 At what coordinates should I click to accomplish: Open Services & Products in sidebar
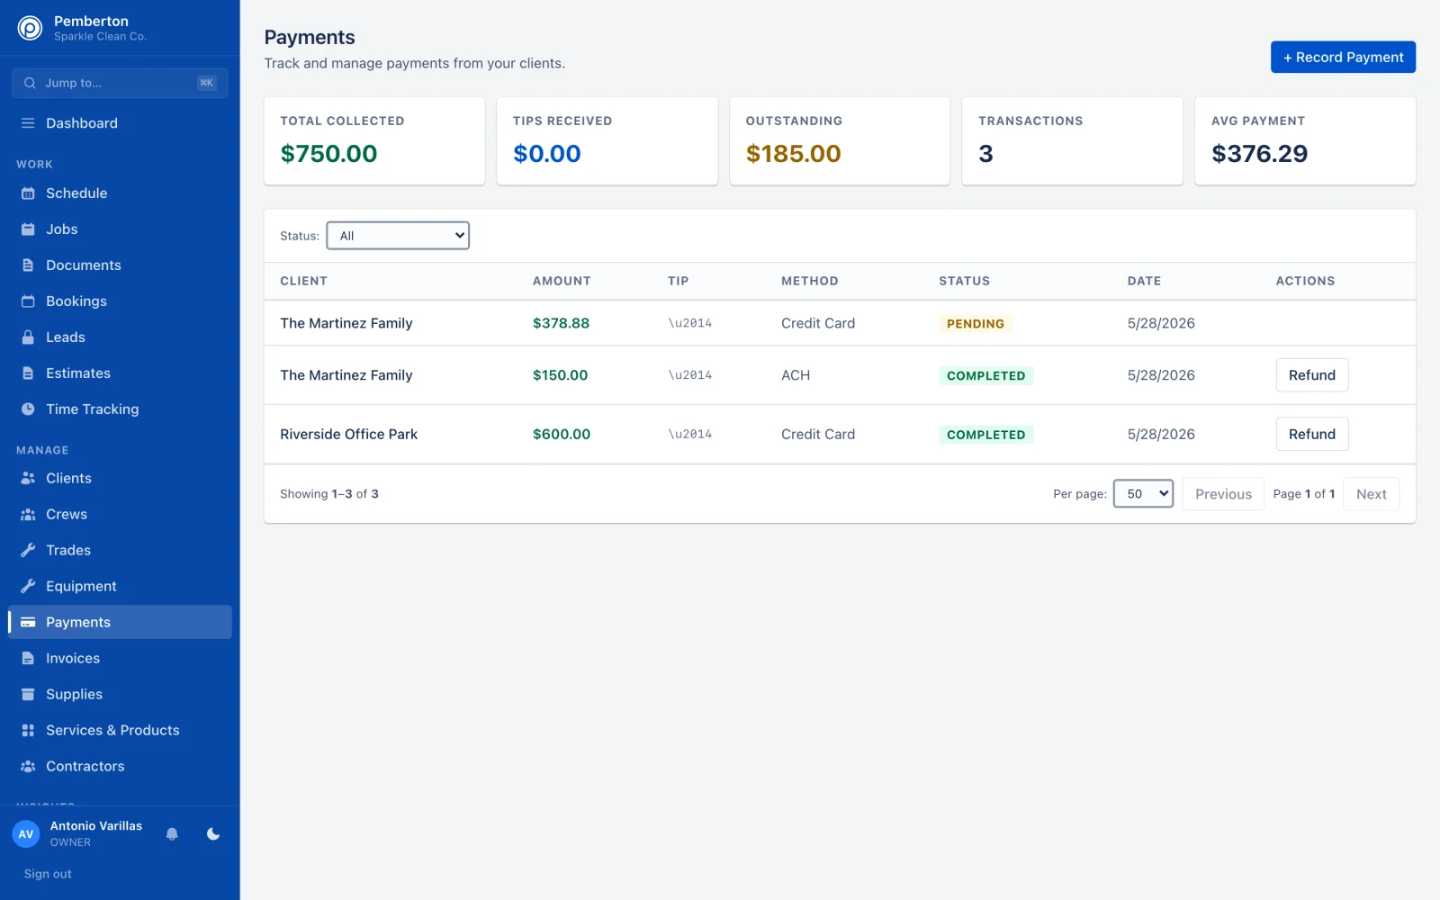(x=120, y=731)
